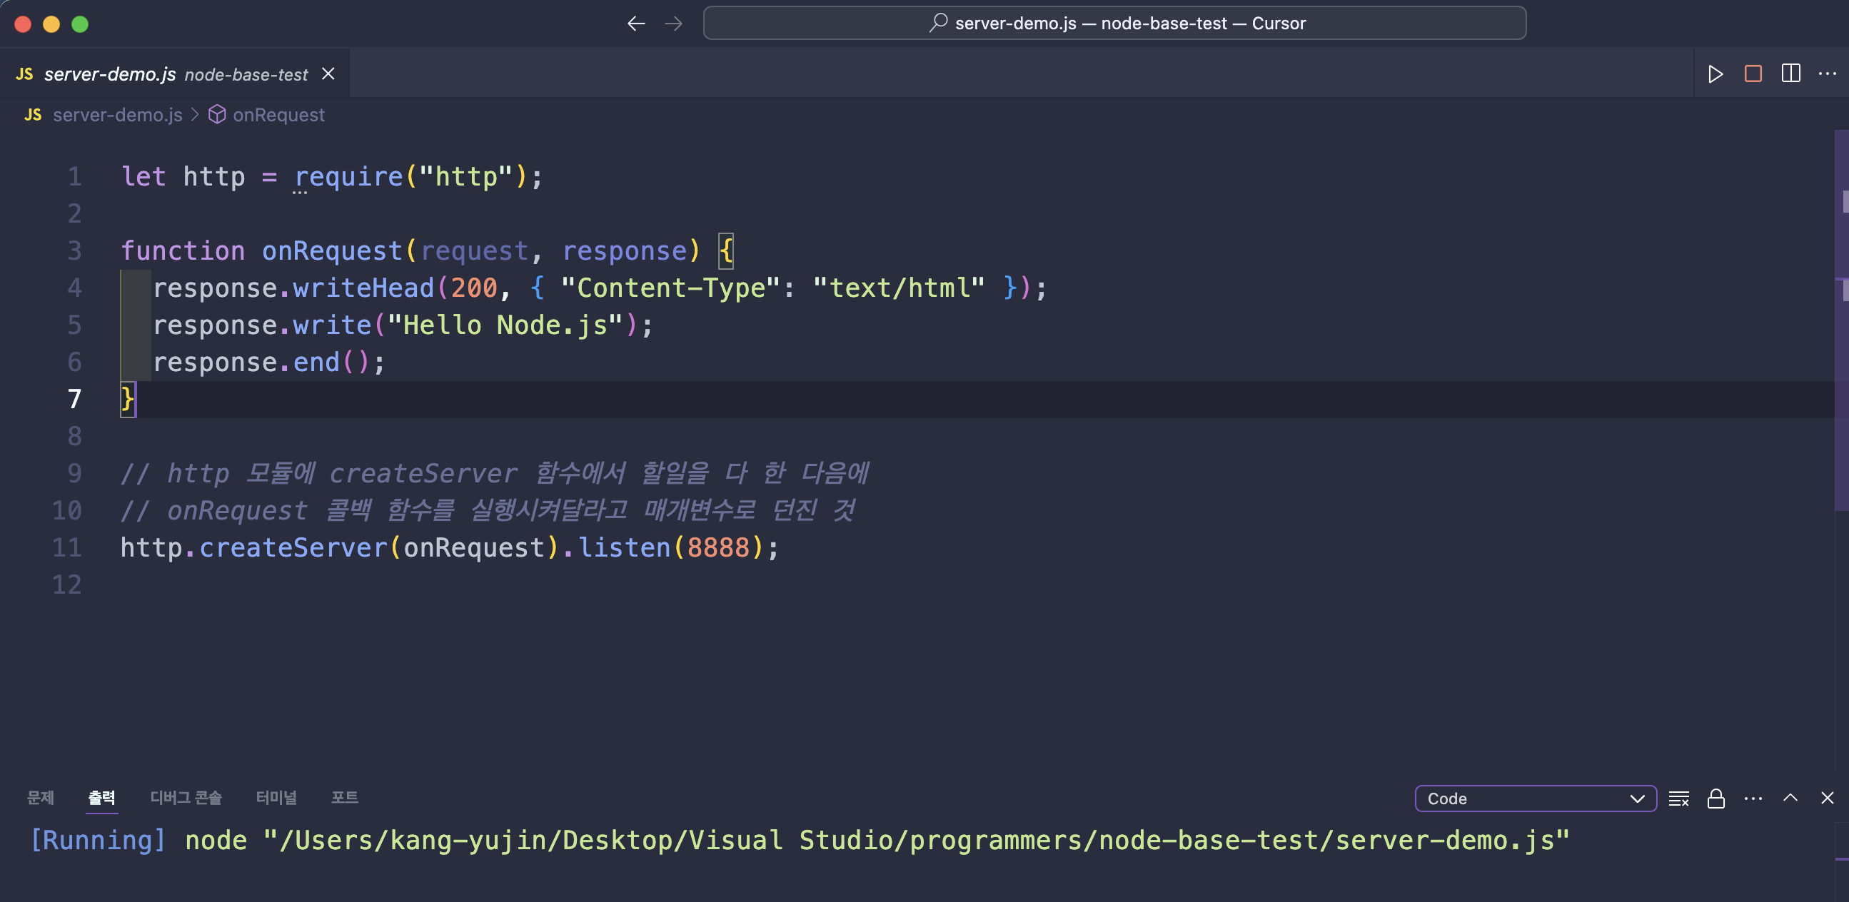
Task: Close the server-demo.js editor tab
Action: click(328, 74)
